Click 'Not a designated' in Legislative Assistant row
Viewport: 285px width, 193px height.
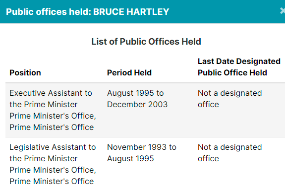click(x=230, y=147)
